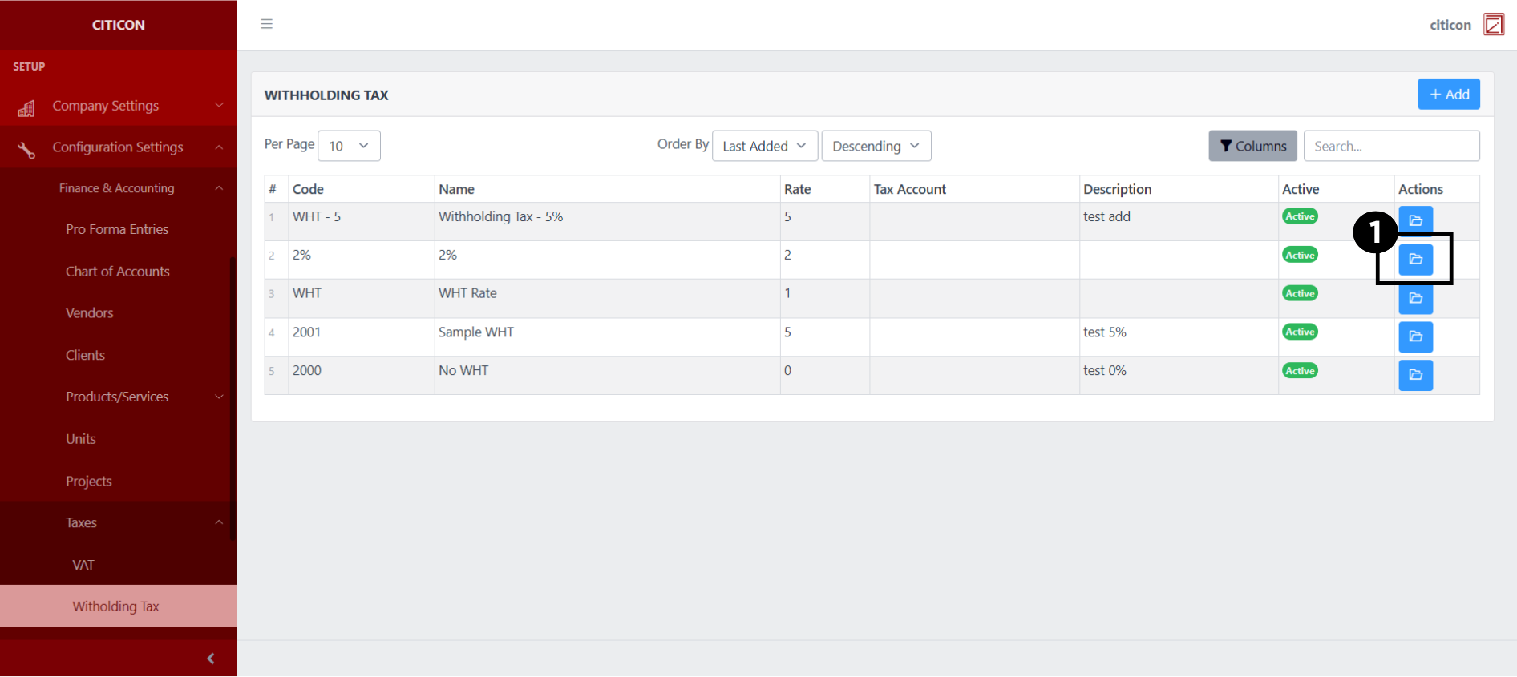Viewport: 1517px width, 677px height.
Task: Open the folder action for the WHT - 5 row
Action: [x=1415, y=220]
